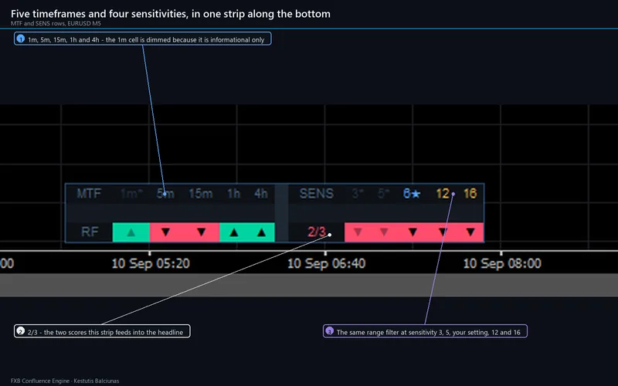Viewport: 618px width, 386px height.
Task: Select the dimmed 1m timeframe header
Action: pos(131,194)
